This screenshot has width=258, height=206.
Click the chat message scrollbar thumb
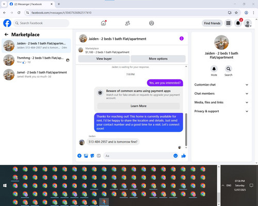click(x=186, y=130)
